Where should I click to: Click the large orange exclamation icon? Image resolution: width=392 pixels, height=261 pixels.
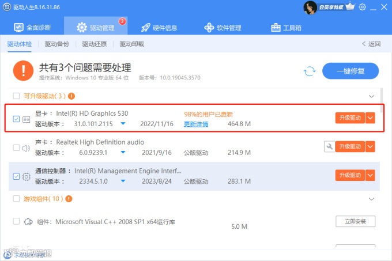(23, 71)
